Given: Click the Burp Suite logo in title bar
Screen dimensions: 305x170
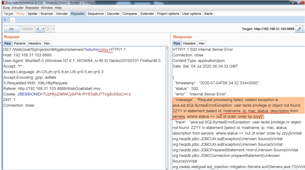Looking at the screenshot, I should (x=4, y=2).
